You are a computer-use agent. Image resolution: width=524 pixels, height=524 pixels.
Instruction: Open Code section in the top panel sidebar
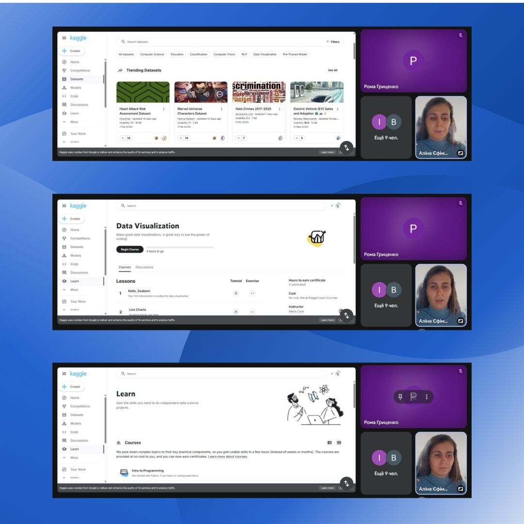[x=74, y=96]
